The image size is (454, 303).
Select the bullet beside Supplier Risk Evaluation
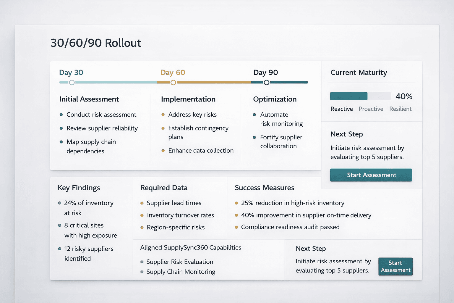point(142,262)
